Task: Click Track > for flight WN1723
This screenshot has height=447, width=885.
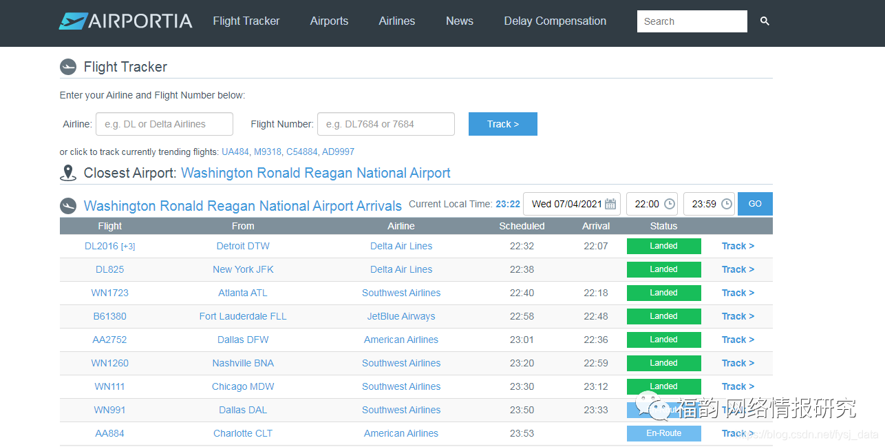Action: 738,293
